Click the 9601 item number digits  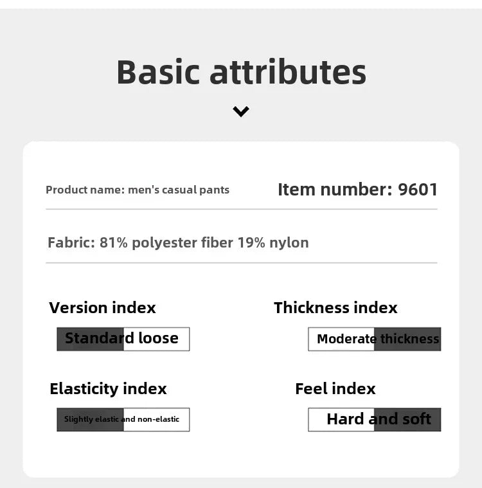pyautogui.click(x=418, y=189)
